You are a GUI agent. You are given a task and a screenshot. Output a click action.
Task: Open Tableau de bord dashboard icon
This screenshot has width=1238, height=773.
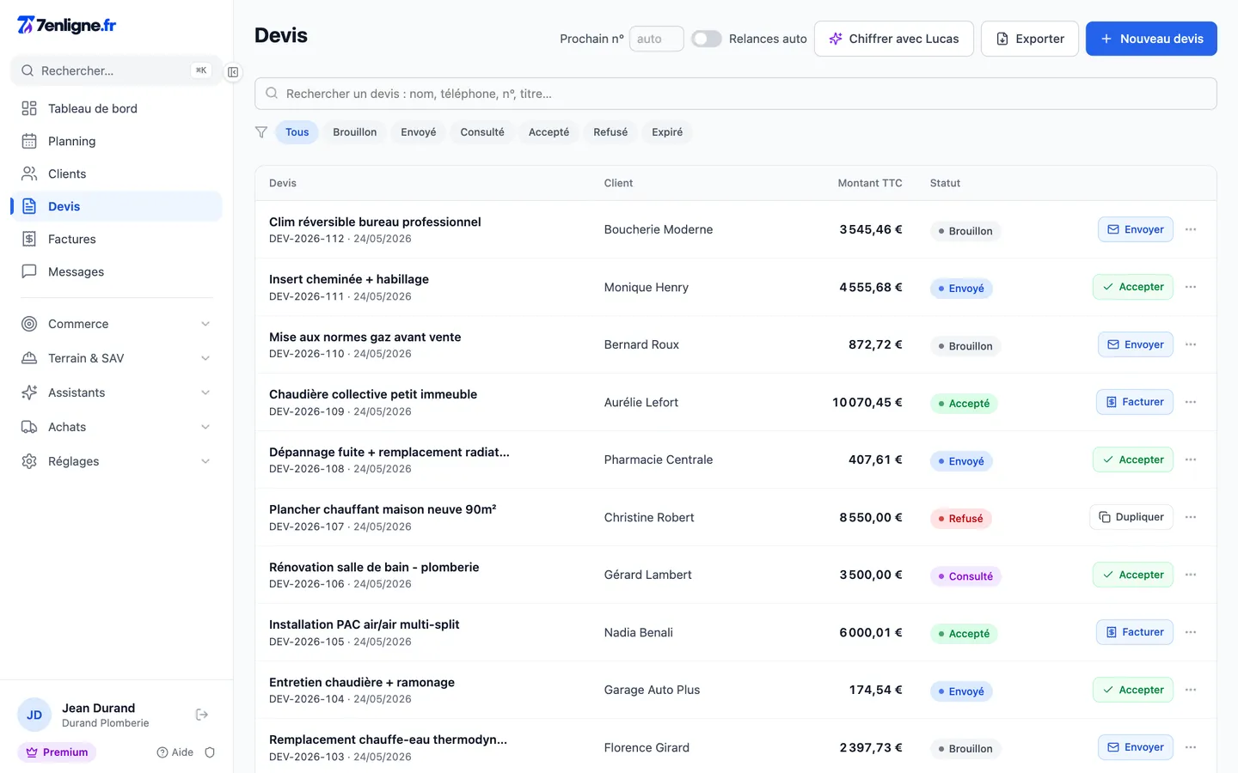coord(29,108)
